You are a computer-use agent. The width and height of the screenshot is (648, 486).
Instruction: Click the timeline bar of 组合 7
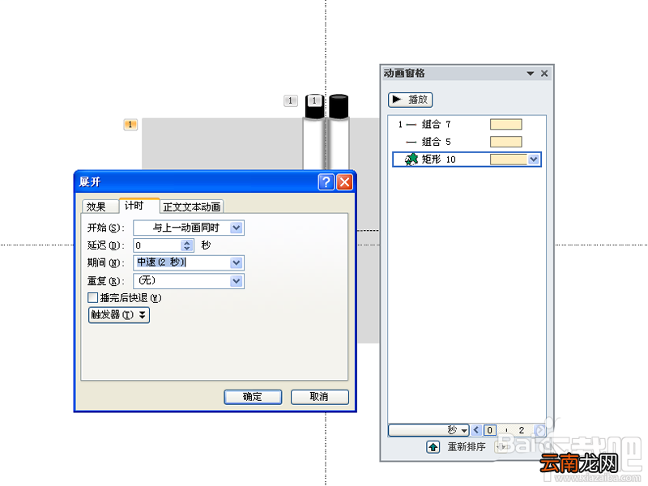505,124
